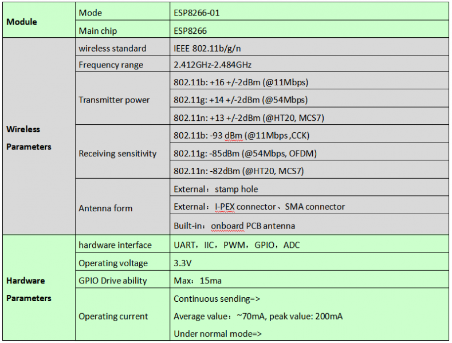Click the 'Continuous sending=>' line
This screenshot has width=452, height=343.
[217, 298]
